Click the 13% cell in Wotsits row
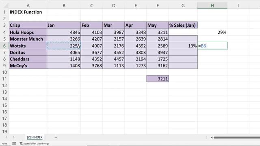The height and width of the screenshot is (146, 260). (183, 46)
